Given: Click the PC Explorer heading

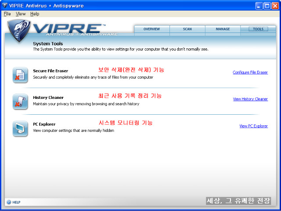Looking at the screenshot, I should point(44,124).
